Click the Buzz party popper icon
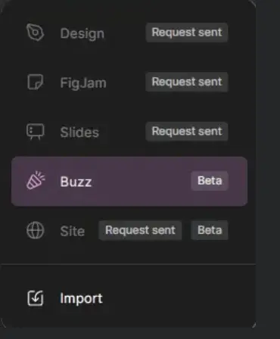The height and width of the screenshot is (339, 280). 36,180
